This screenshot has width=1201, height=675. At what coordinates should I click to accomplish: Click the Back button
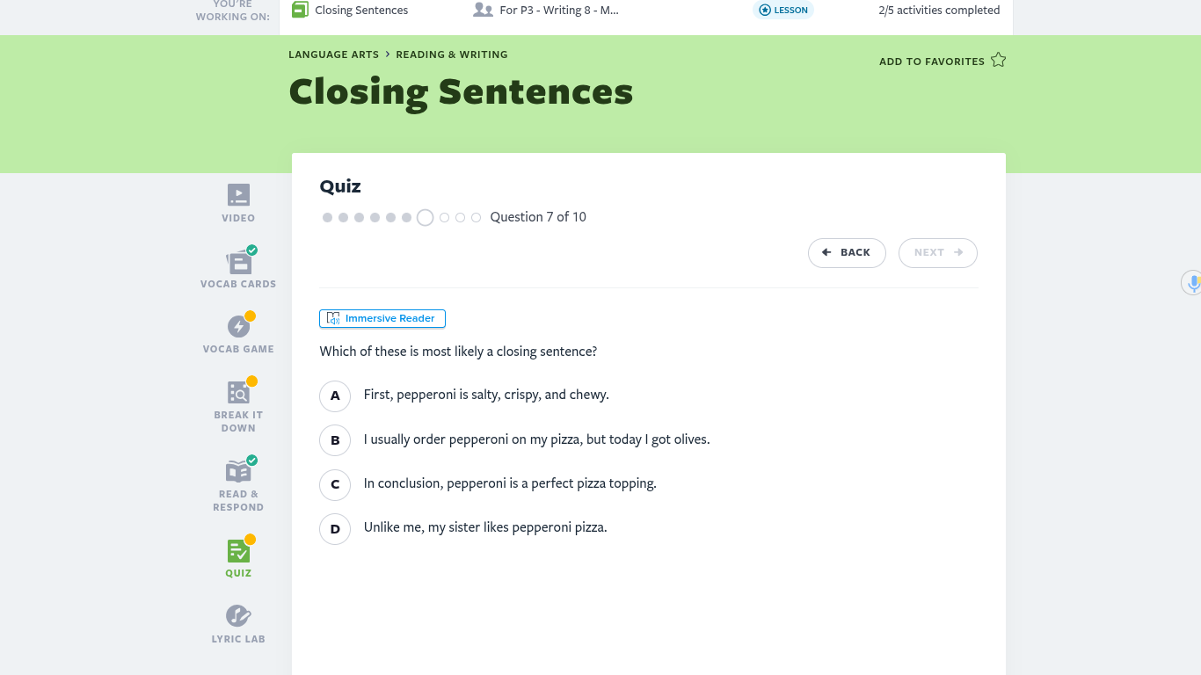click(847, 253)
